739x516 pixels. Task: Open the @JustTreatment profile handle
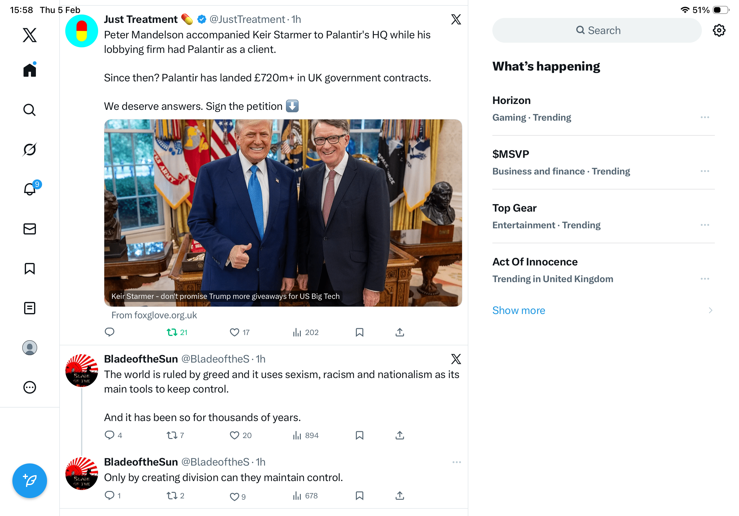tap(247, 19)
